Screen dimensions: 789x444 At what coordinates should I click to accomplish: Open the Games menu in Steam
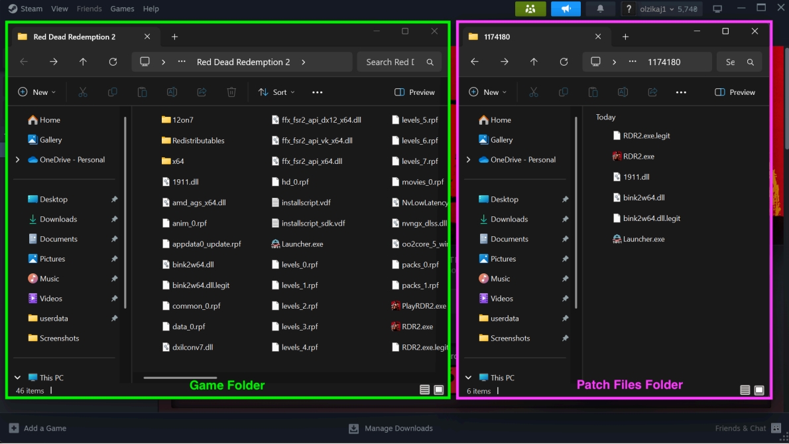pos(122,9)
